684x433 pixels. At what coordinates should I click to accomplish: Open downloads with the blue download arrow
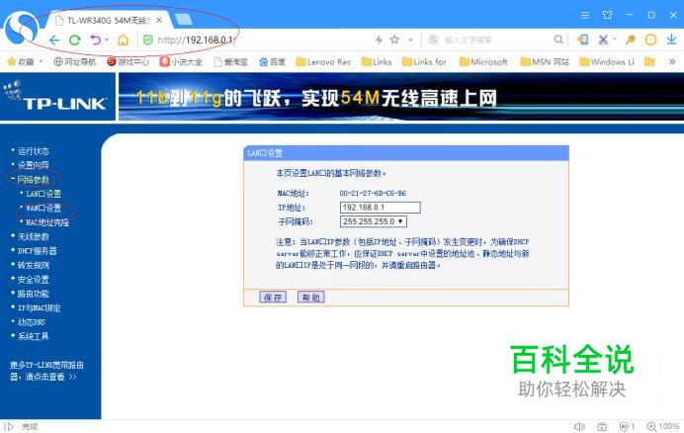[x=671, y=40]
